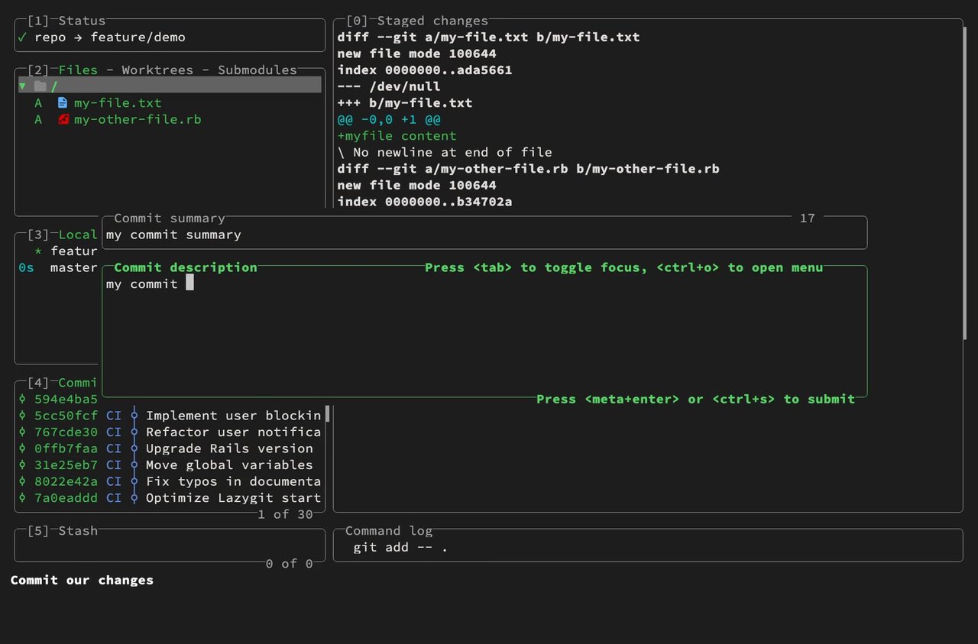Image resolution: width=978 pixels, height=644 pixels.
Task: Click the 'repo → feature/demo' status line
Action: coord(110,37)
